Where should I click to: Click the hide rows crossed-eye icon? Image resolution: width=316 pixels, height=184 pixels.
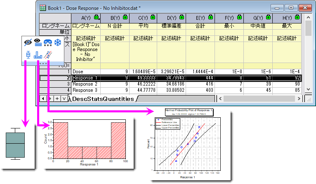pyautogui.click(x=28, y=42)
